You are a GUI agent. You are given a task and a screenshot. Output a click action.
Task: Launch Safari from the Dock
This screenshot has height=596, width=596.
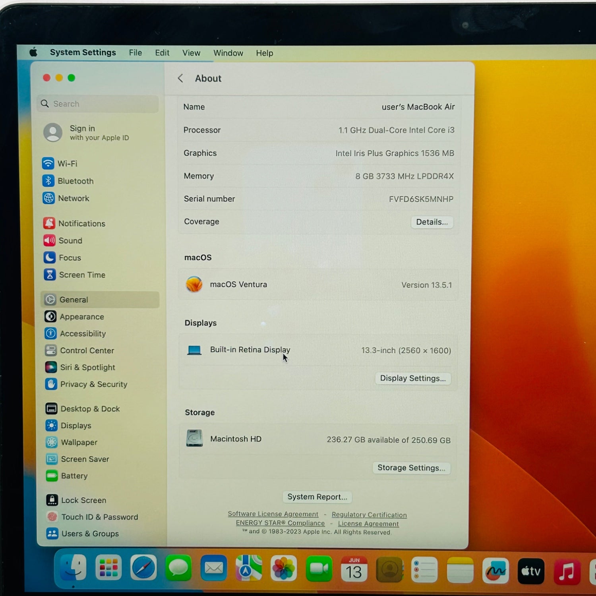point(143,568)
